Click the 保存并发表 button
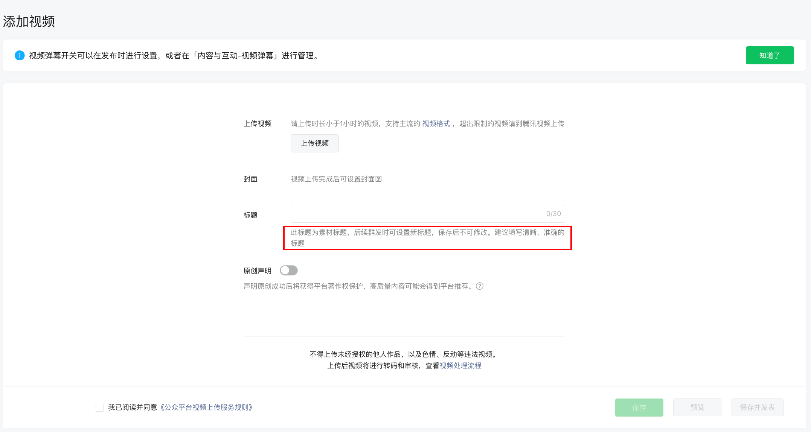Viewport: 811px width, 432px height. (757, 408)
